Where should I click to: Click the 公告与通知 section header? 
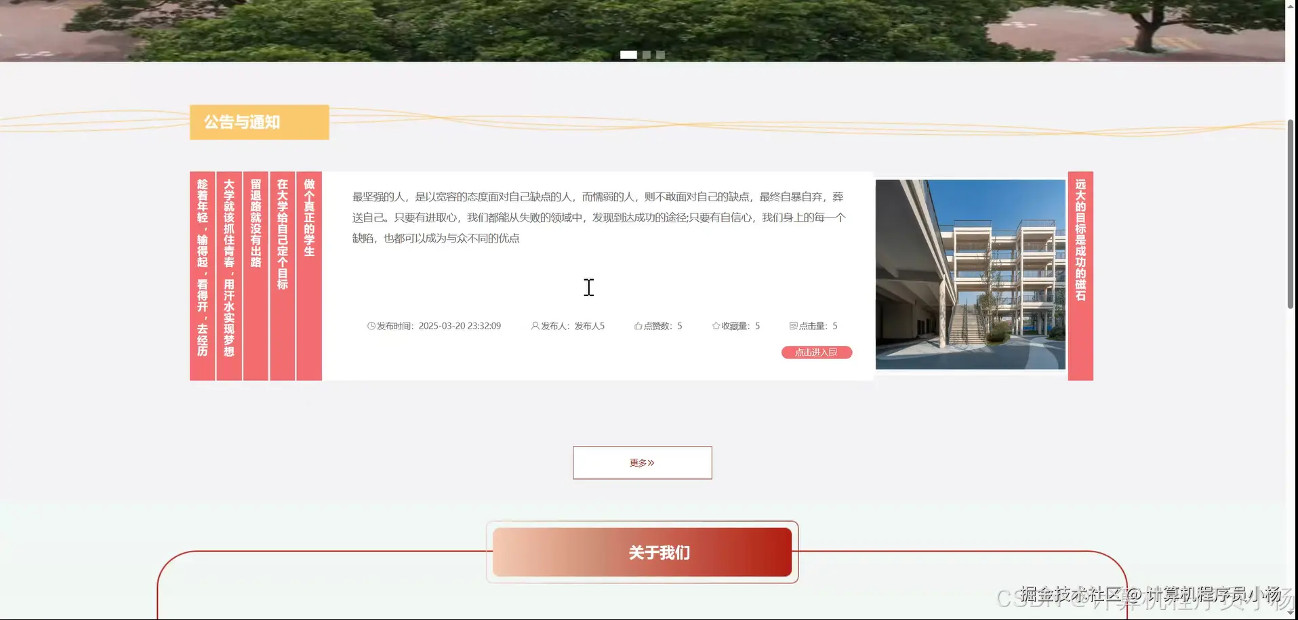point(259,122)
